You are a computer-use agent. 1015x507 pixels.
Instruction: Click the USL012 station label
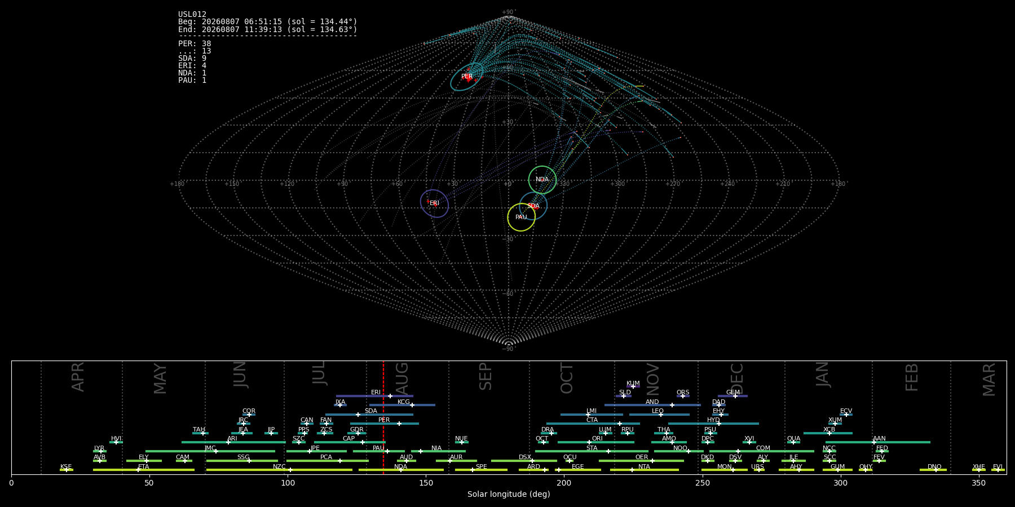click(192, 15)
